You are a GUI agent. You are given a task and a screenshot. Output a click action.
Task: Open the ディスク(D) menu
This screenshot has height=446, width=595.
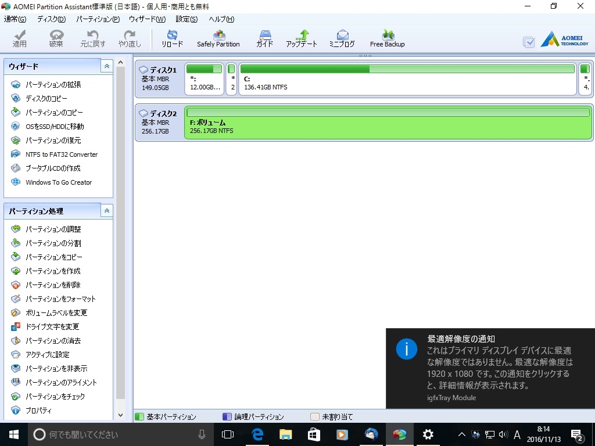51,19
